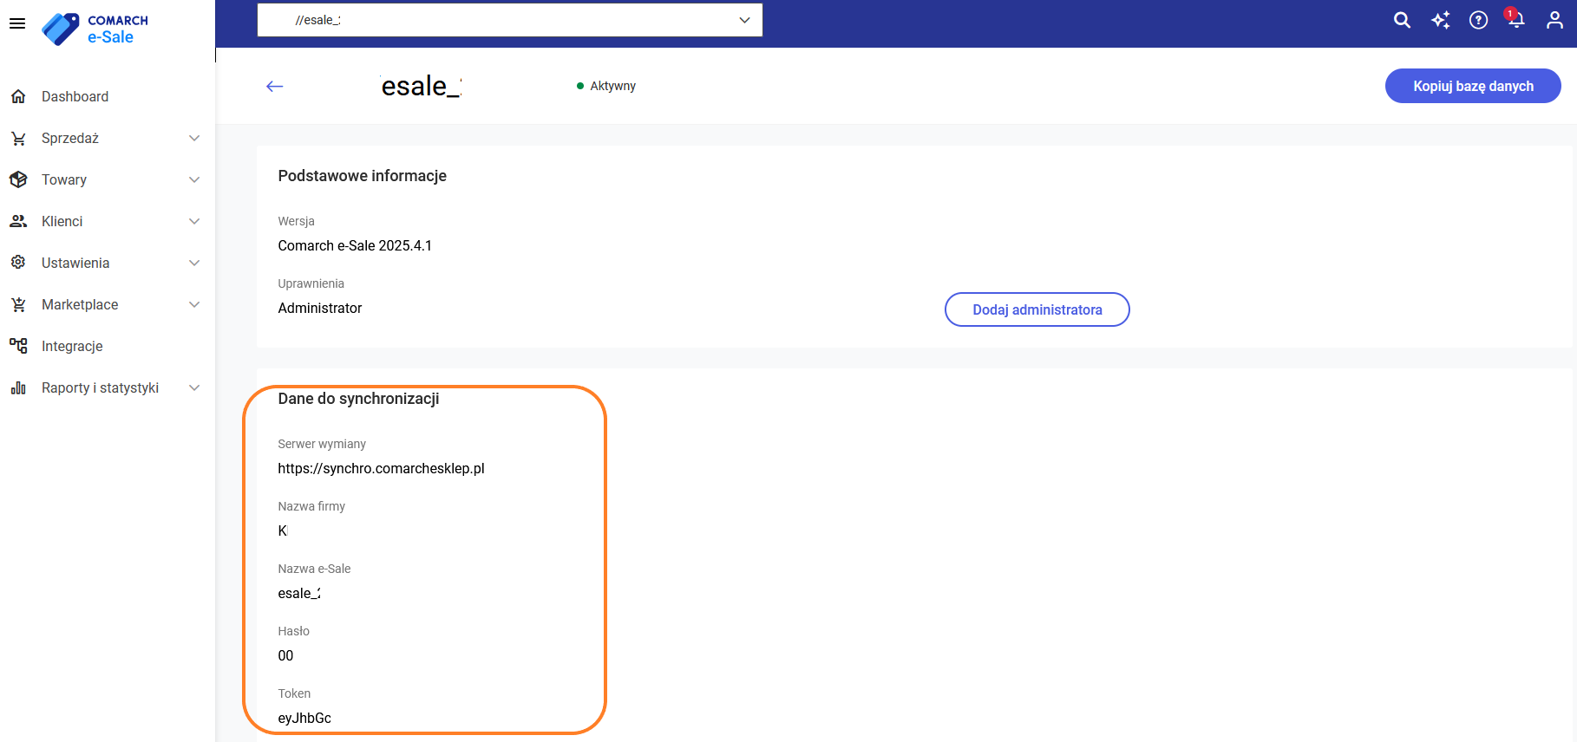The image size is (1577, 742).
Task: Expand the Towary menu chevron
Action: click(194, 179)
